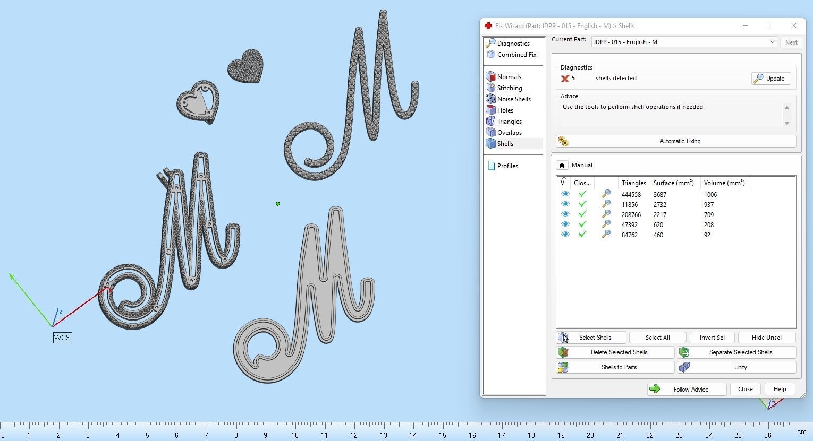Switch to the Triangles page

(x=504, y=122)
